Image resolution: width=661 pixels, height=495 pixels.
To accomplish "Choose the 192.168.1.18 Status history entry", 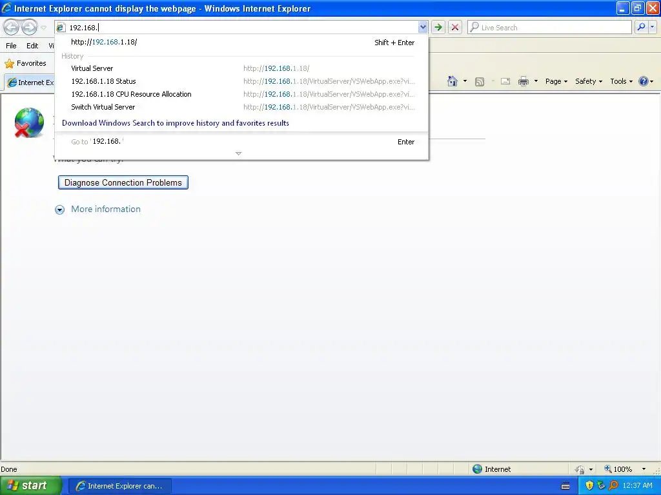I will click(x=241, y=81).
